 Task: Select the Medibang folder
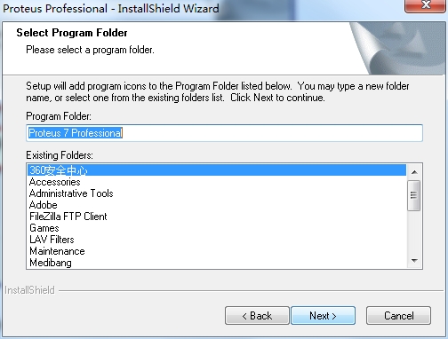pyautogui.click(x=217, y=263)
